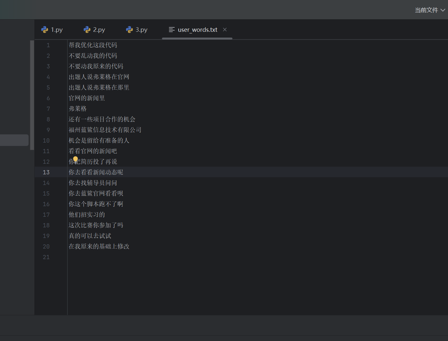
Task: Click line number 21 in the gutter
Action: pyautogui.click(x=46, y=257)
